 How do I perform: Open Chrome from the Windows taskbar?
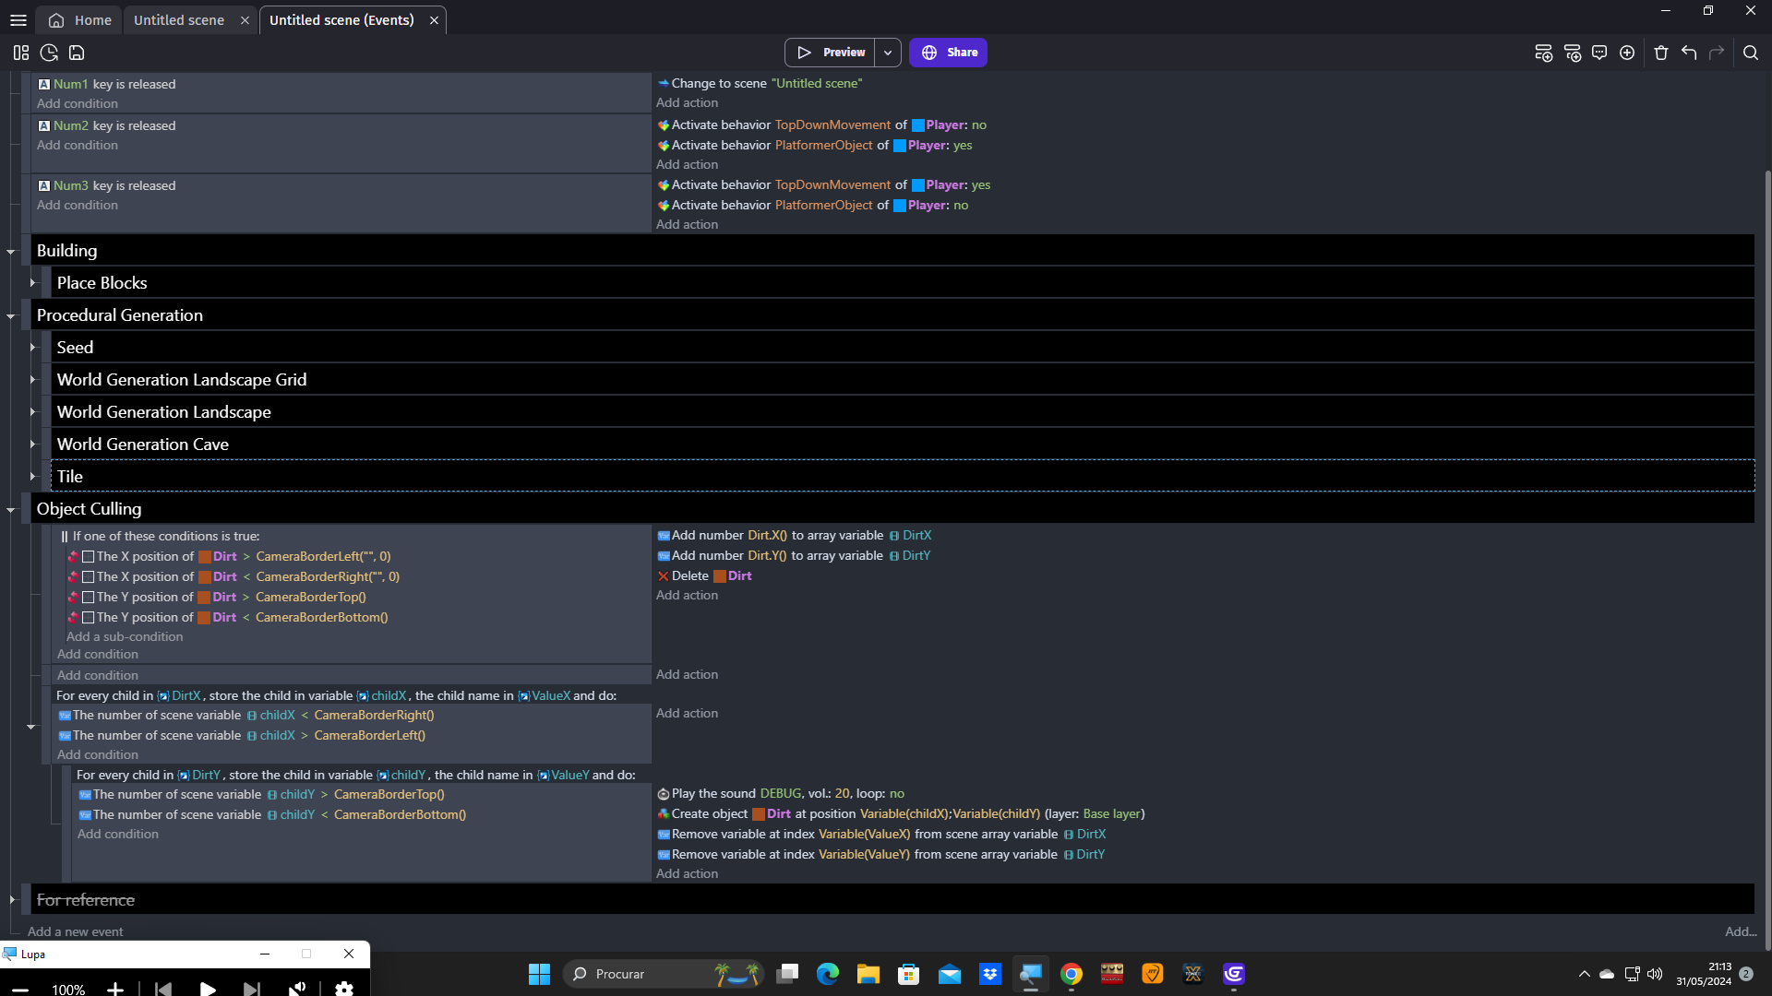(1072, 974)
